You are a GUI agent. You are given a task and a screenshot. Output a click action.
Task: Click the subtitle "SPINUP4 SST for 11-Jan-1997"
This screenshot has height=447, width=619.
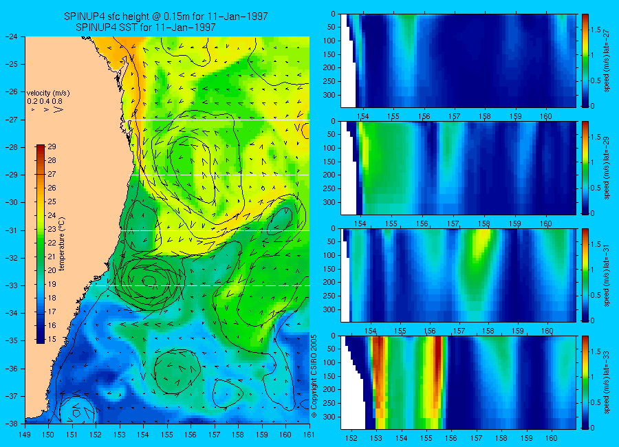(x=146, y=28)
